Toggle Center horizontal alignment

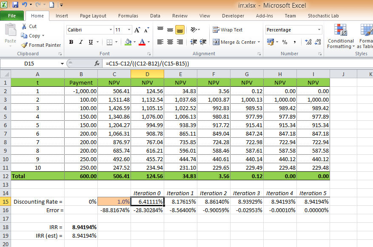tap(170, 42)
